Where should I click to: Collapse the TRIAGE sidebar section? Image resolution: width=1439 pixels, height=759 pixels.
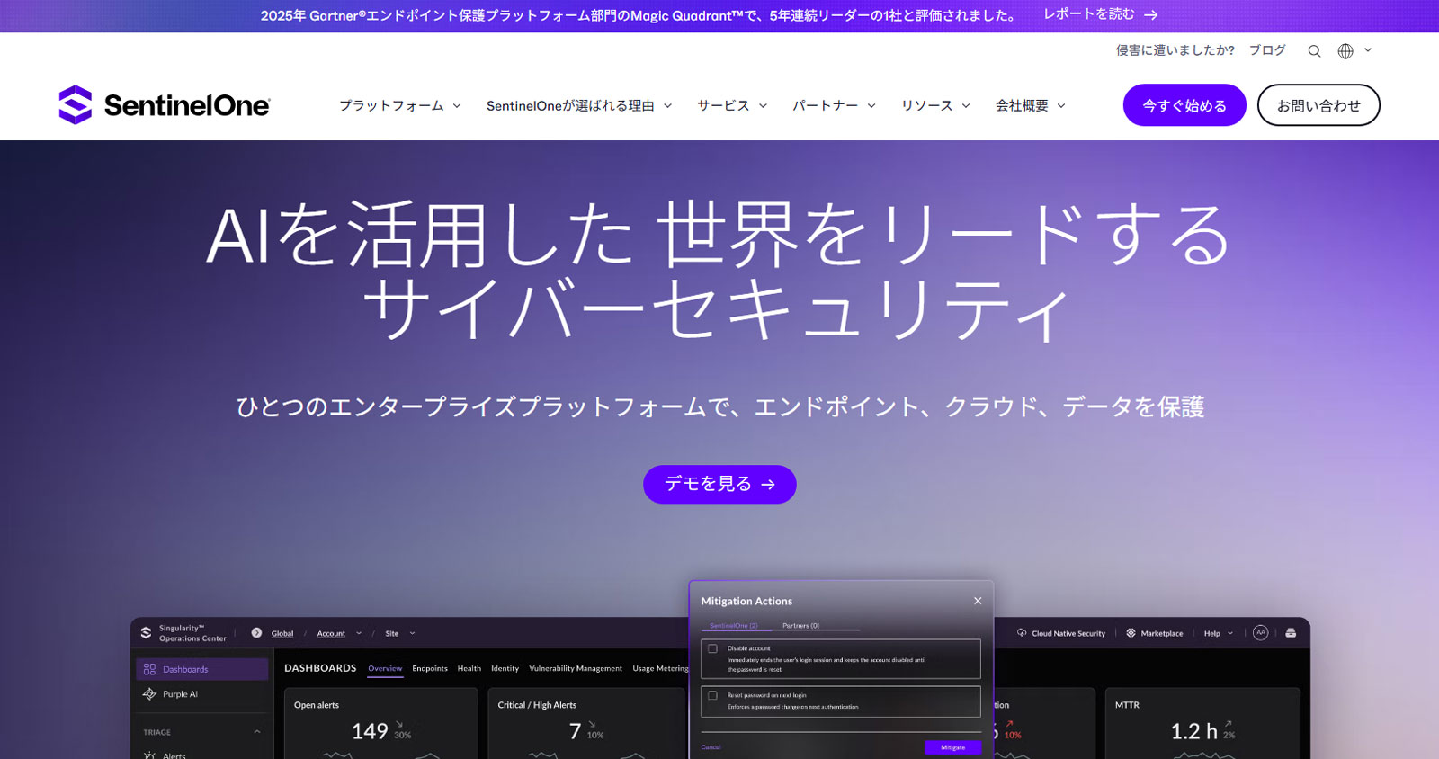(257, 732)
